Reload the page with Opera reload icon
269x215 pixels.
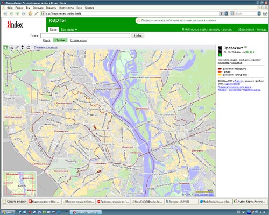30,13
